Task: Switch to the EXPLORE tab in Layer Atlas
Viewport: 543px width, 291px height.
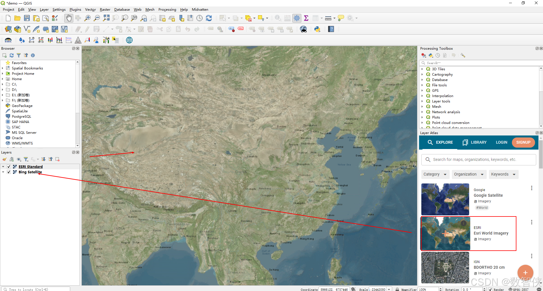Action: 440,142
